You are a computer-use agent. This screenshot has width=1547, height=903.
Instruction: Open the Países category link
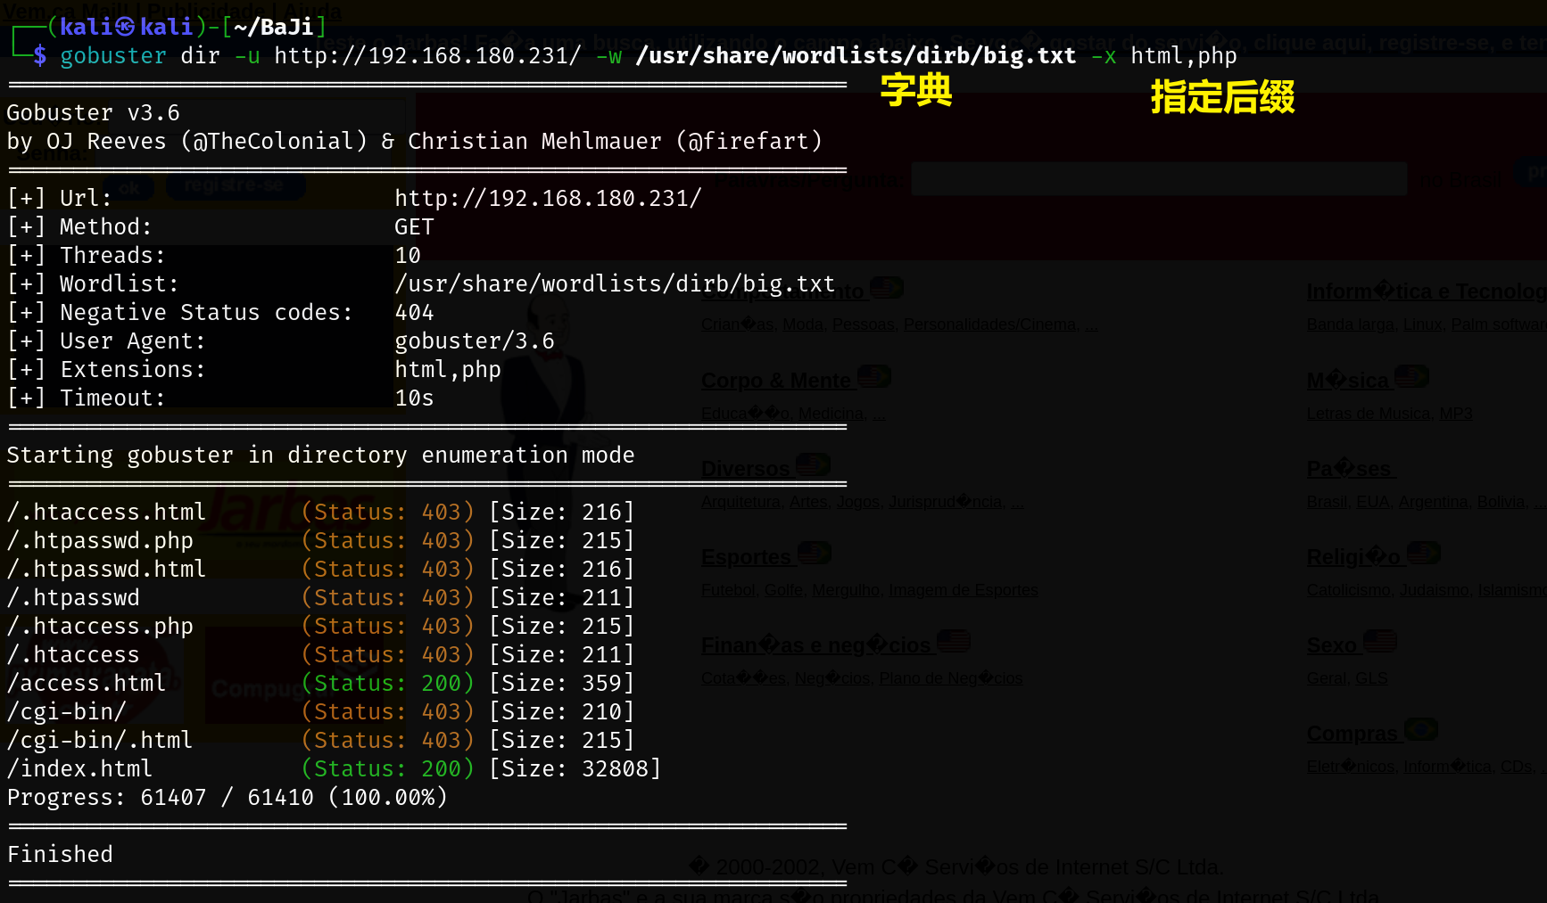coord(1348,469)
